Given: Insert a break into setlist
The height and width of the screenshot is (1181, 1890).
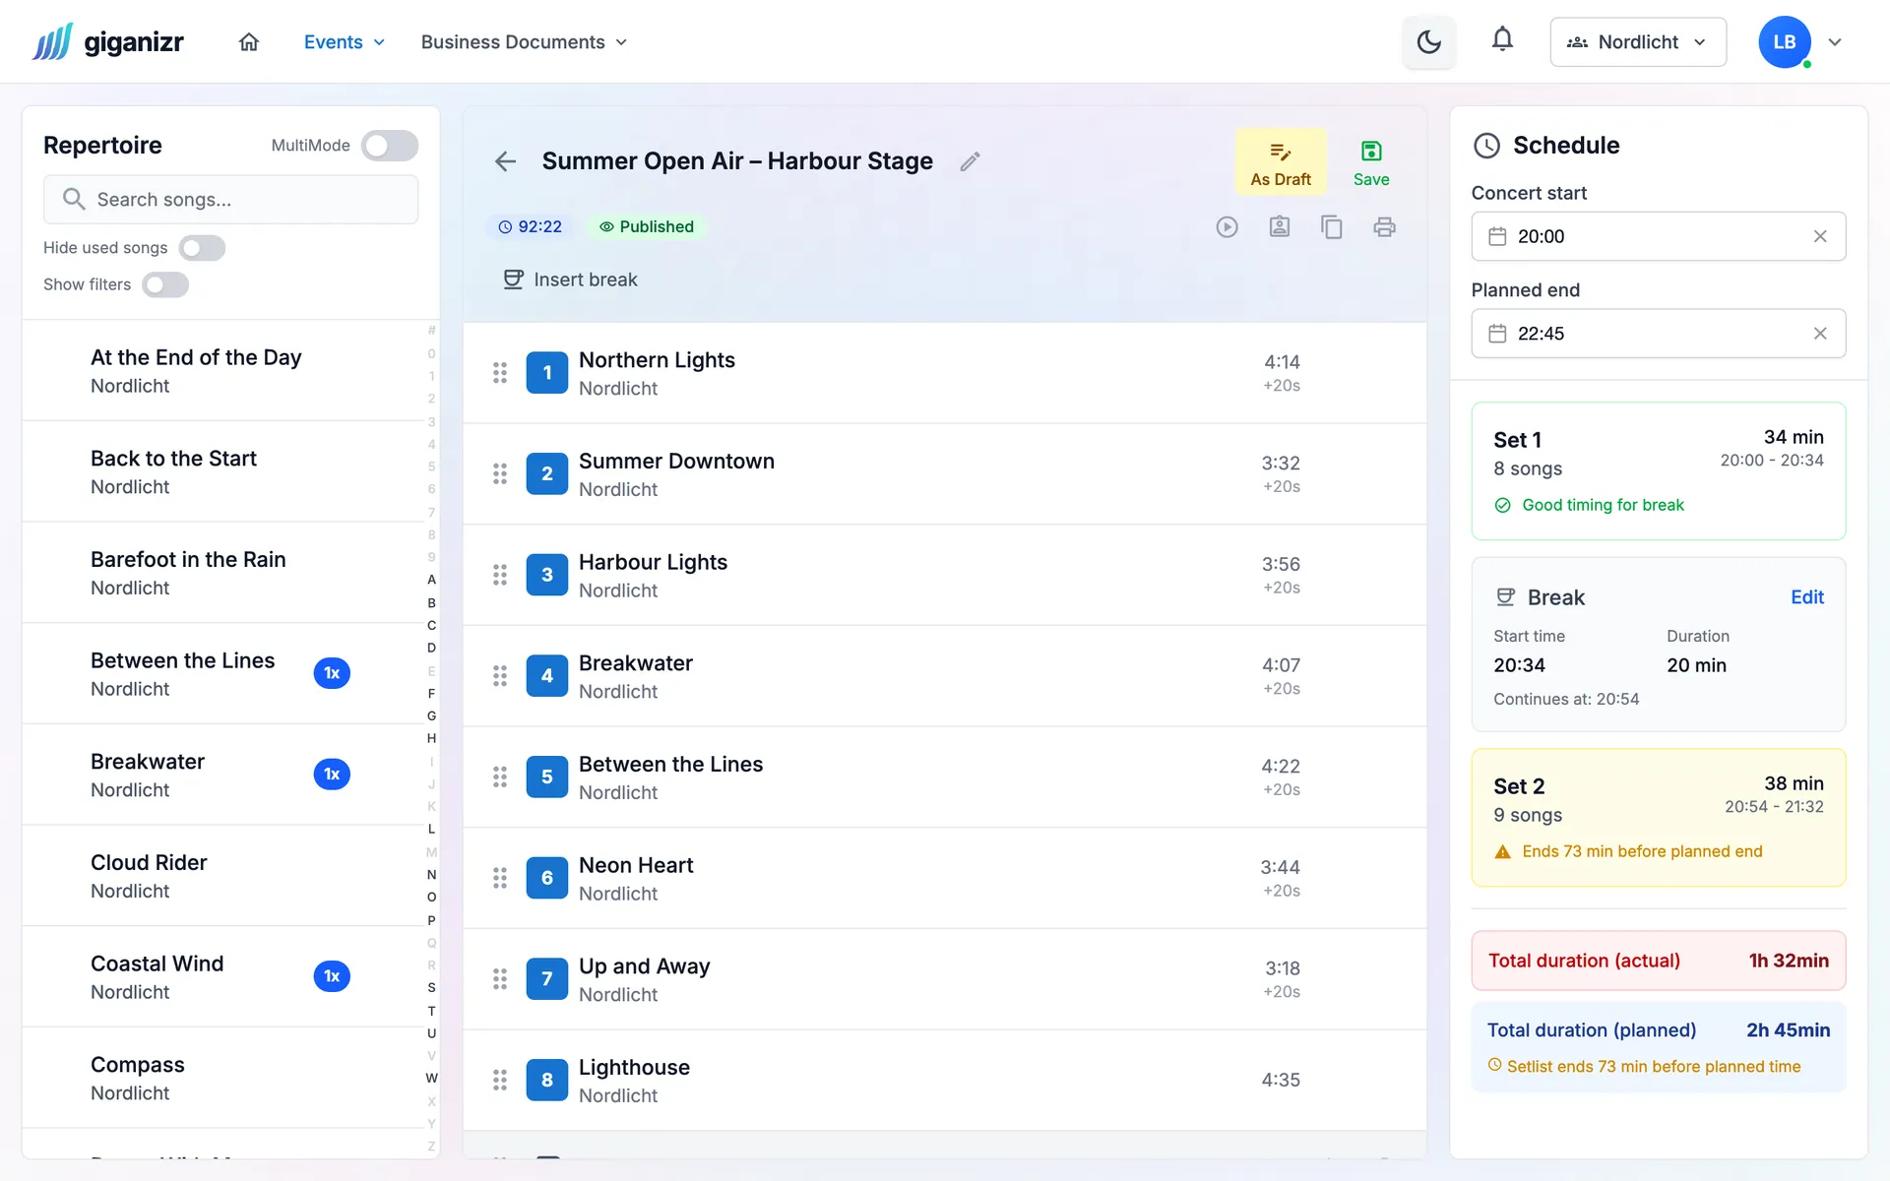Looking at the screenshot, I should 570,280.
